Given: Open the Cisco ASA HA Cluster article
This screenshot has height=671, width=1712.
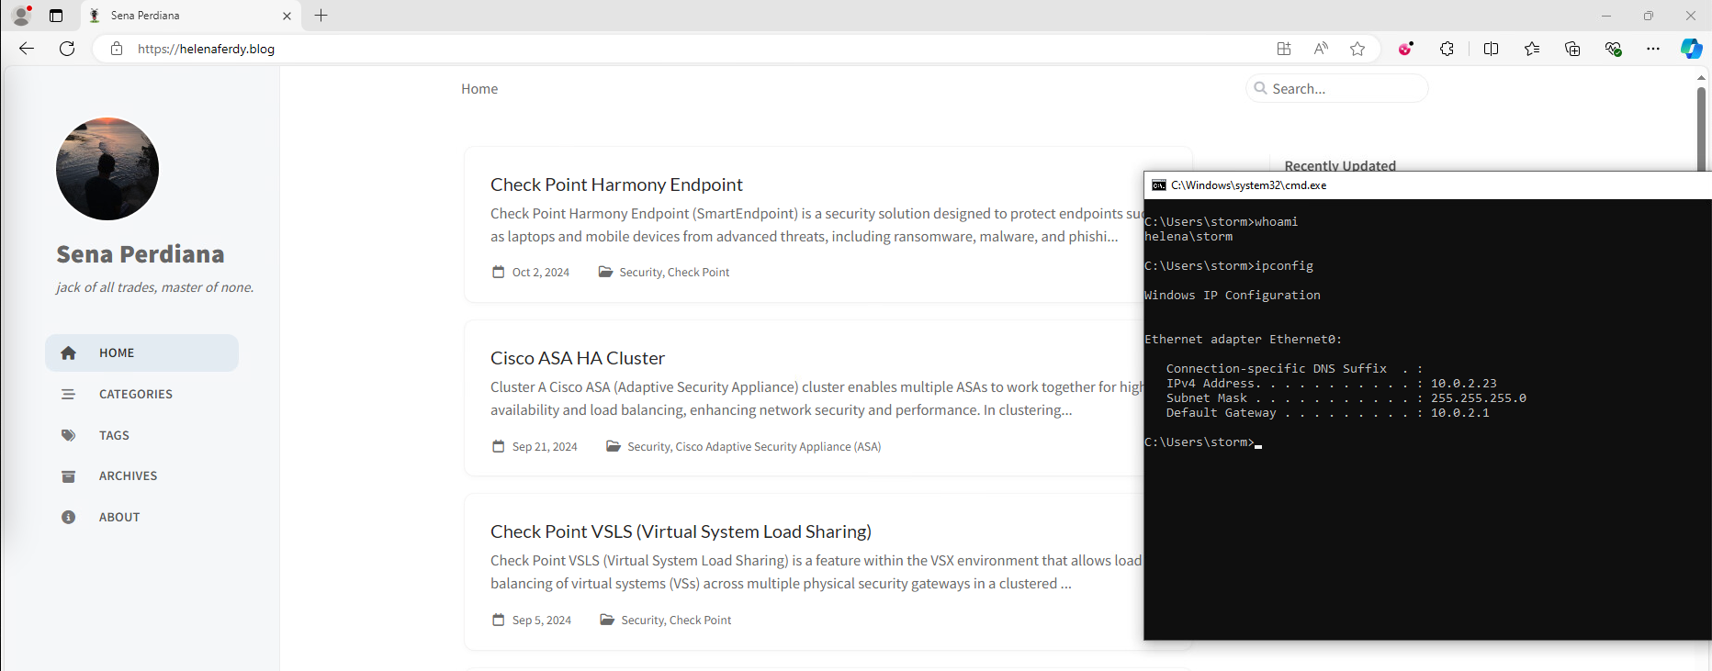Looking at the screenshot, I should click(577, 358).
